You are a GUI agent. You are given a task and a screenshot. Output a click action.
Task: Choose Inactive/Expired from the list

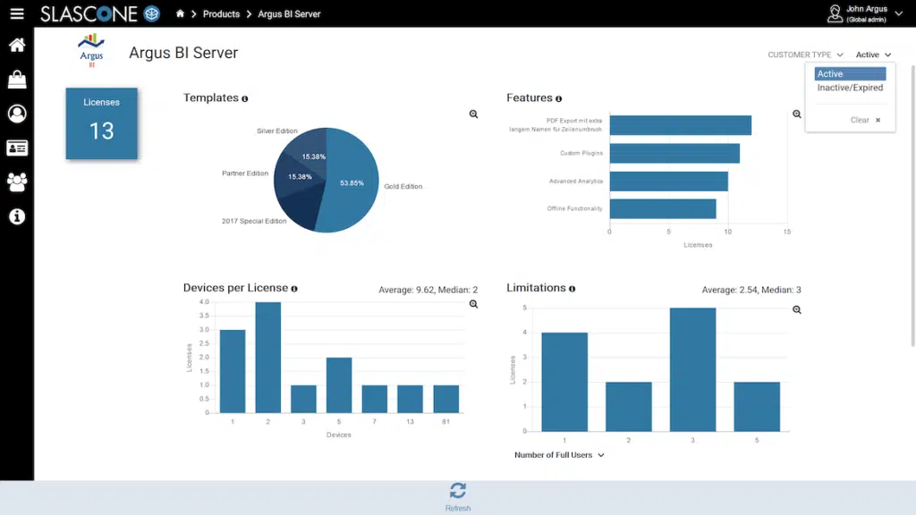click(x=850, y=88)
